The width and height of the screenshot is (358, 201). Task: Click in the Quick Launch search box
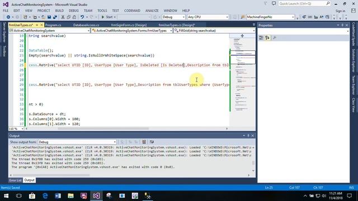coord(304,4)
